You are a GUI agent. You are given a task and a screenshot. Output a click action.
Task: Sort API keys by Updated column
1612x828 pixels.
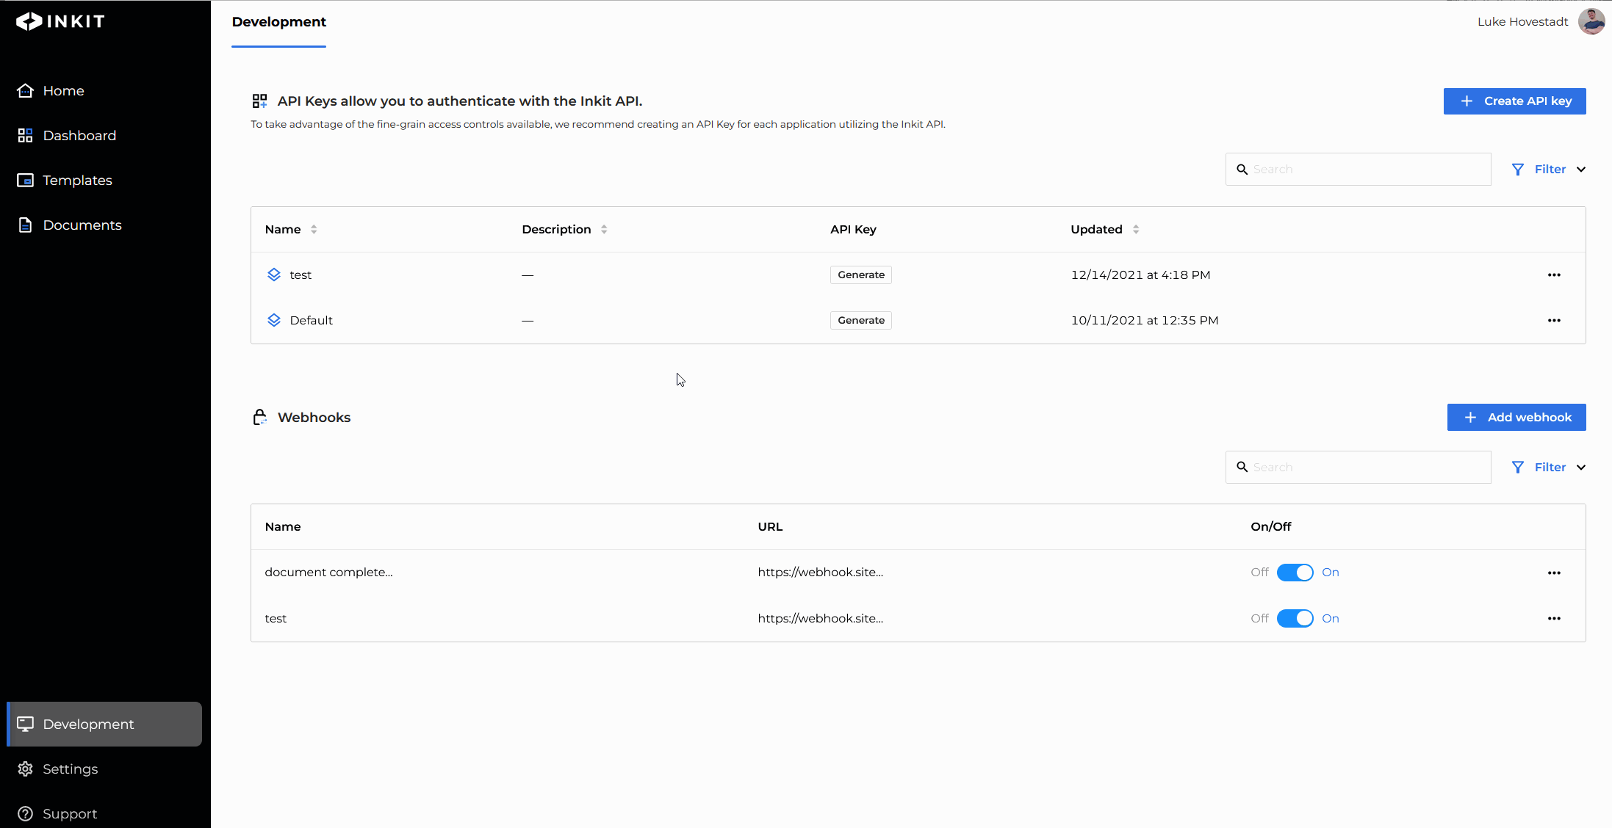point(1136,230)
